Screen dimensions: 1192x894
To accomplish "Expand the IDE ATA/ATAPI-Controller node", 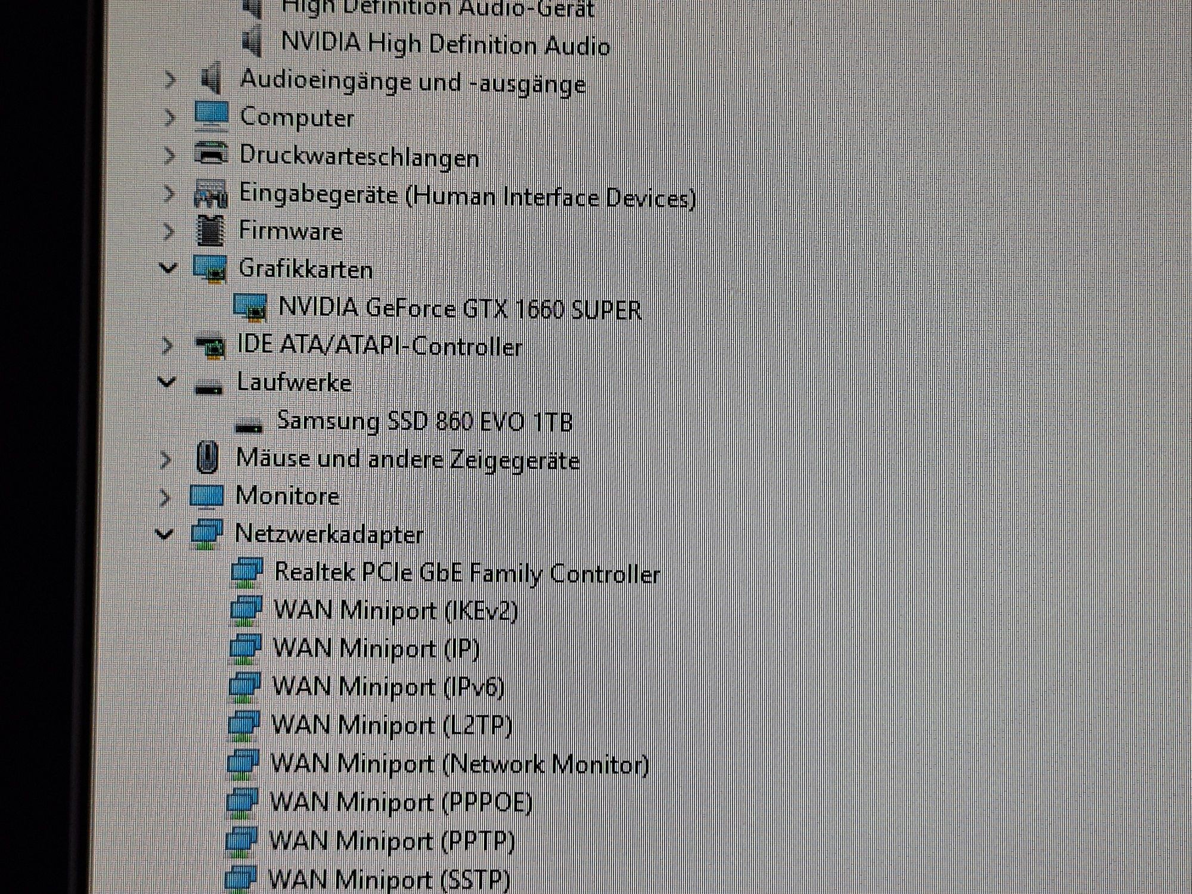I will 167,346.
